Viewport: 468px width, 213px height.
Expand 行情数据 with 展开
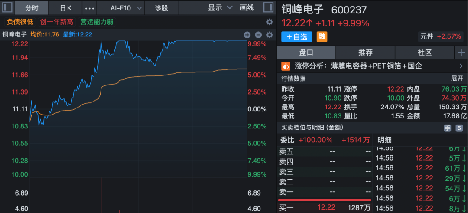[x=457, y=79]
